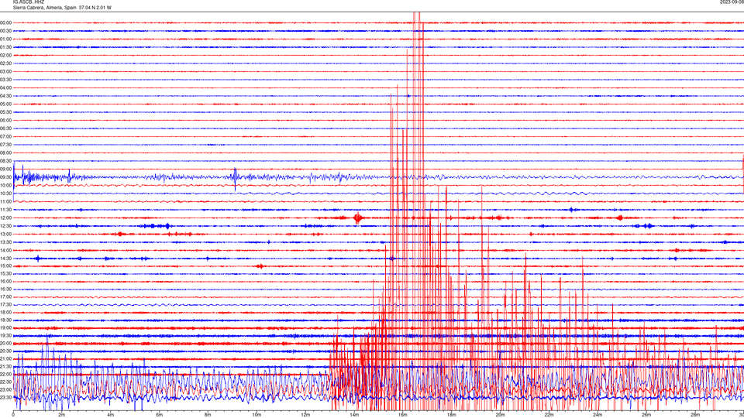Select the 20:00 time row label

[x=5, y=343]
